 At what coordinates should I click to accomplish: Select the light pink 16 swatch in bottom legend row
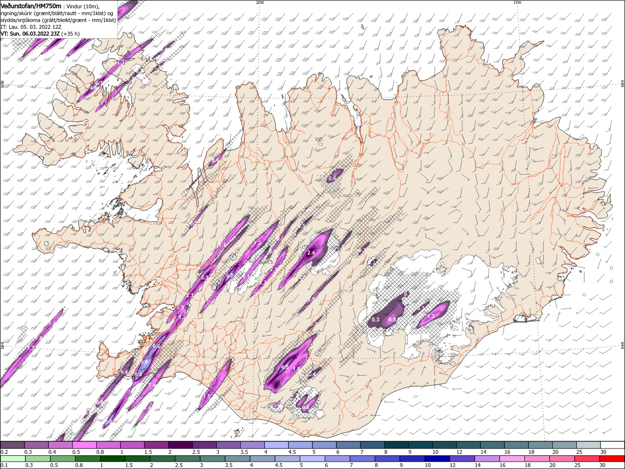(x=512, y=459)
